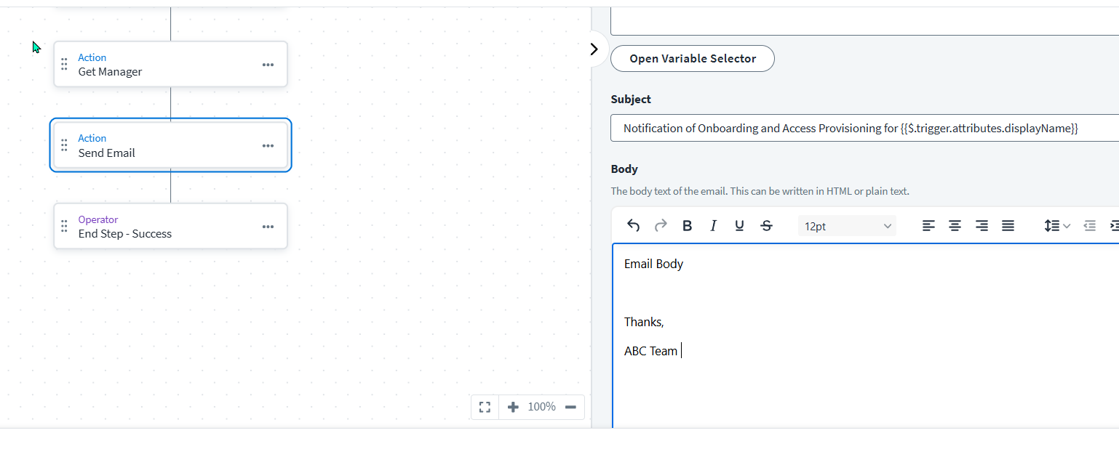1119x449 pixels.
Task: Center align the email body text
Action: (955, 226)
